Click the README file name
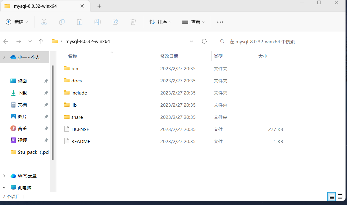The height and width of the screenshot is (205, 347). pos(81,142)
